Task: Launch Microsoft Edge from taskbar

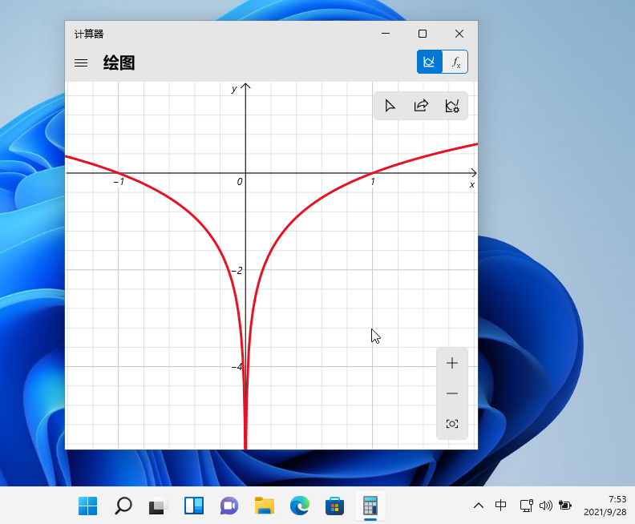Action: tap(300, 506)
